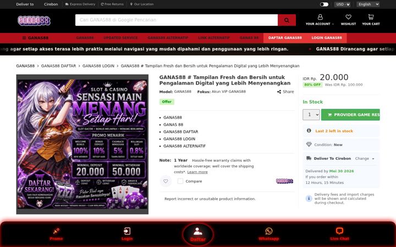Select UPDATED SERVICE nav item
The image size is (396, 247).
(x=120, y=38)
